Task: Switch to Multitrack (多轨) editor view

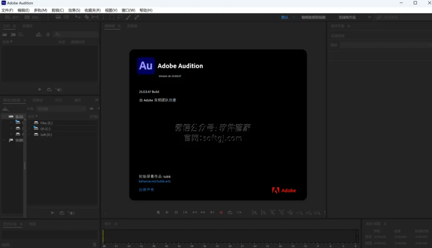Action: [31, 17]
